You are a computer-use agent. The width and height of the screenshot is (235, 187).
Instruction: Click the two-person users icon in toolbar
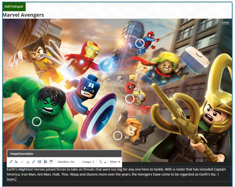[45, 162]
